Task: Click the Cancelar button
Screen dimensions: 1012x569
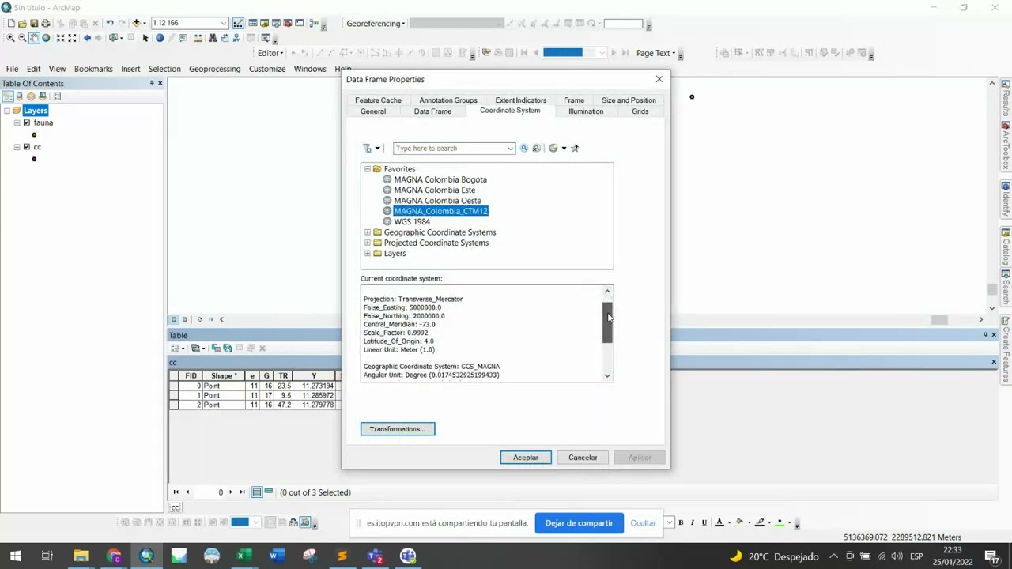Action: 583,458
